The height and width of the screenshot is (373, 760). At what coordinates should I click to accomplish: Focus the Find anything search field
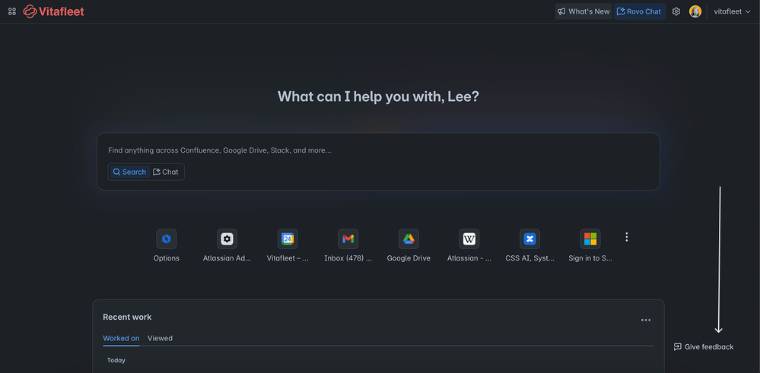click(x=378, y=150)
